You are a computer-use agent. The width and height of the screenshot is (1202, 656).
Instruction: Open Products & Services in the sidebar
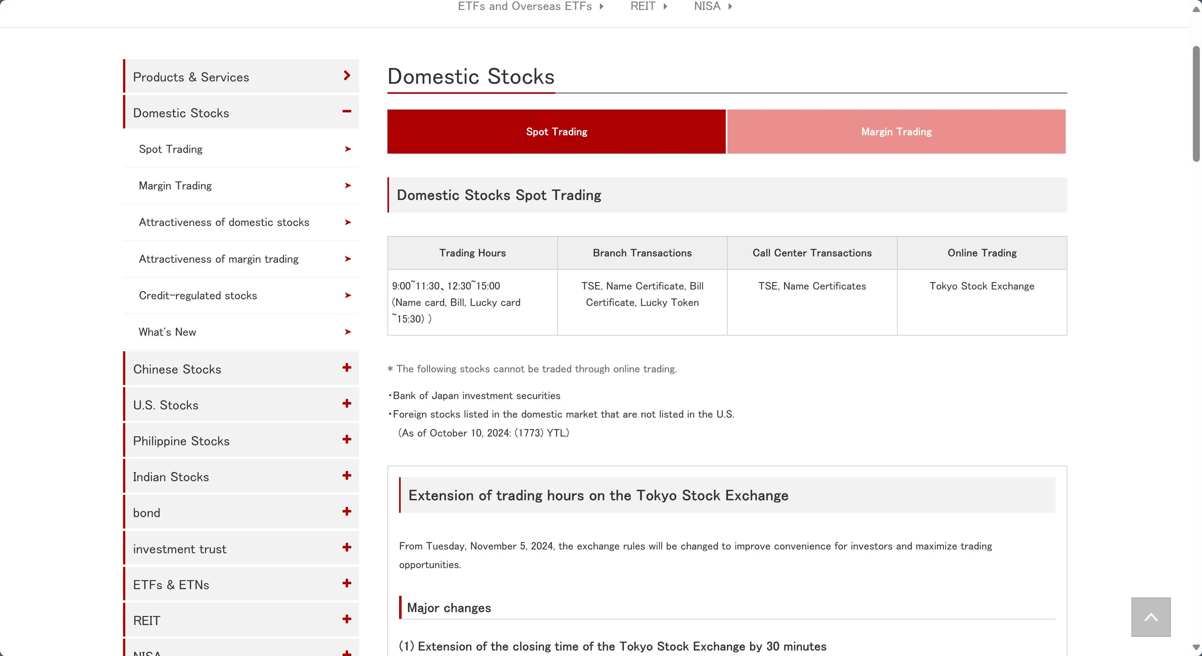[241, 76]
